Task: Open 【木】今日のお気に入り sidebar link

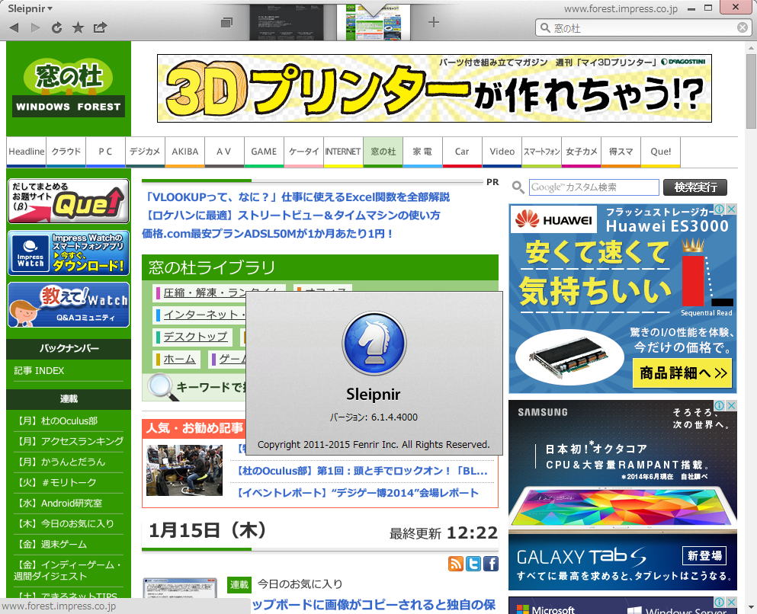Action: [64, 523]
